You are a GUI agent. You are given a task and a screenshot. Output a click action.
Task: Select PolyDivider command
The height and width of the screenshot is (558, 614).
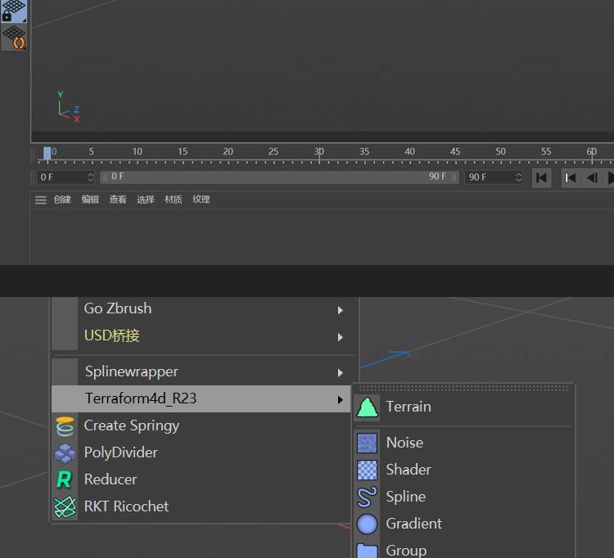(201, 452)
